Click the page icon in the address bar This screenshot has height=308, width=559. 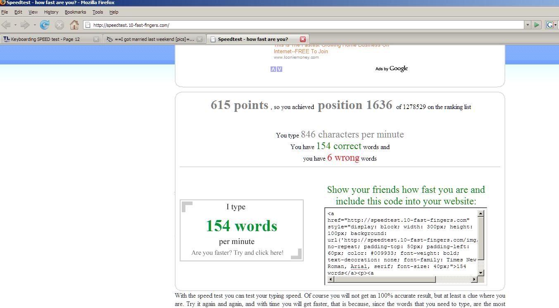tap(88, 25)
